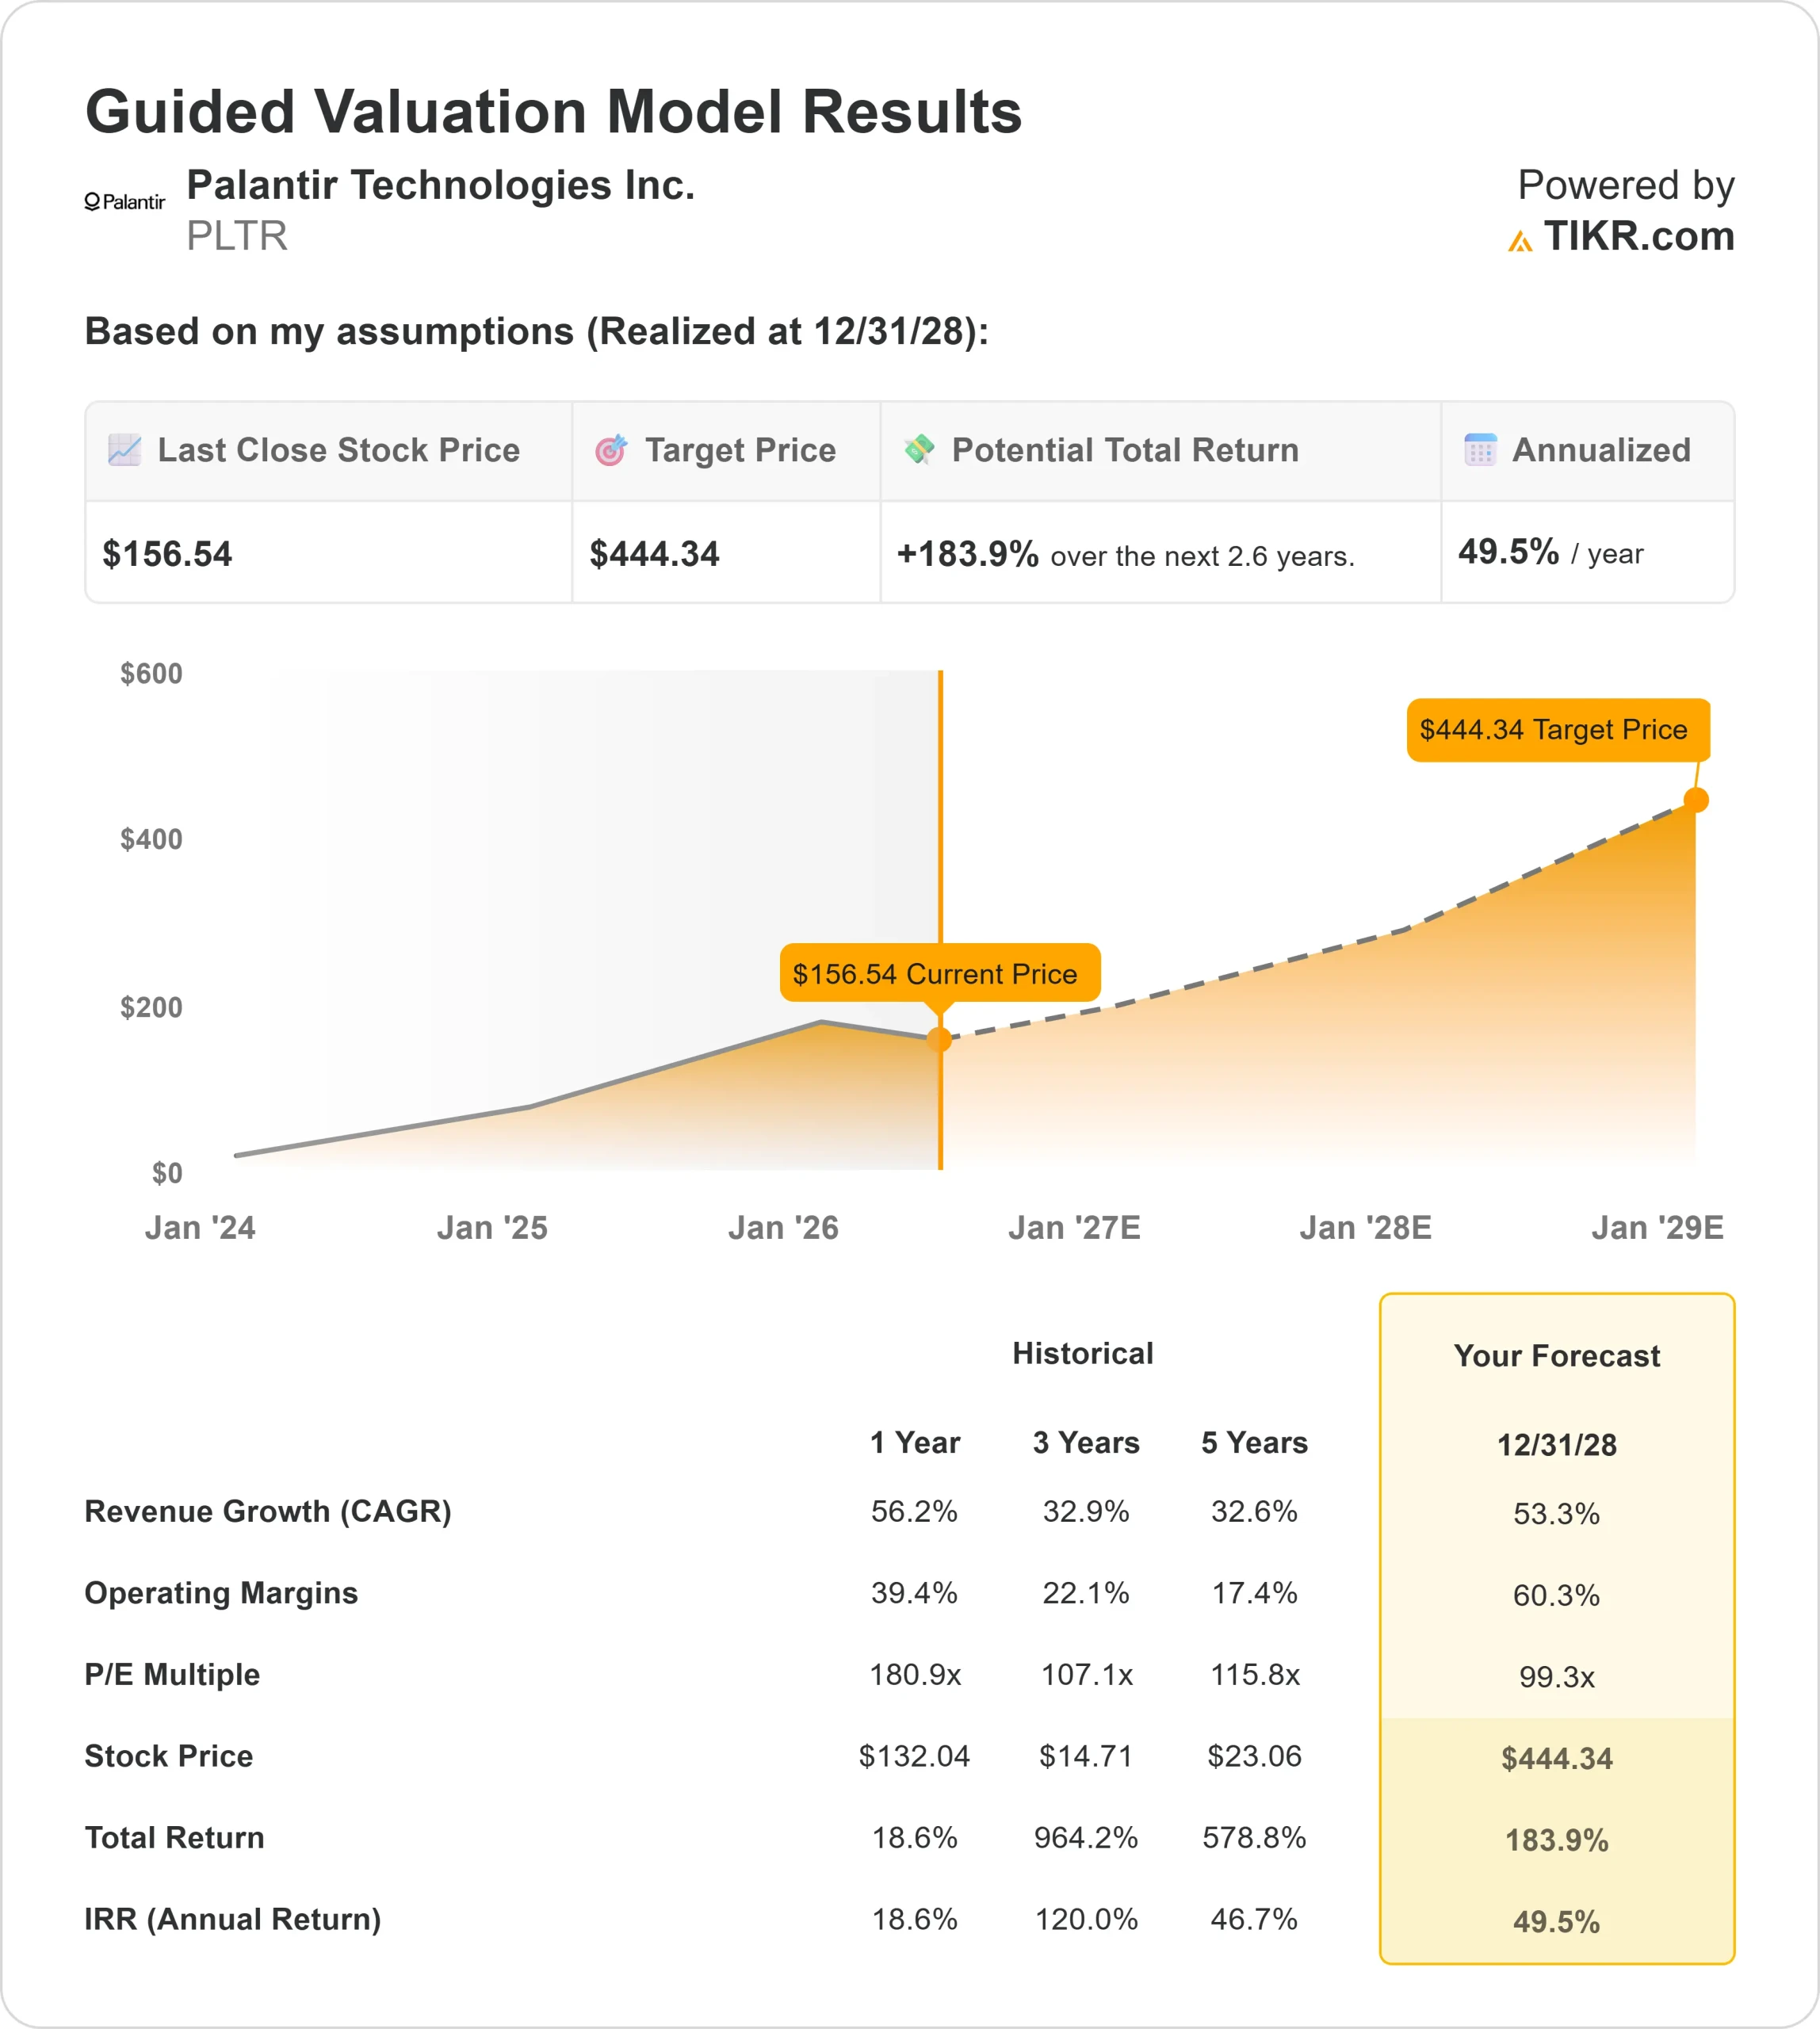
Task: Click the $200 y-axis label
Action: (151, 1007)
